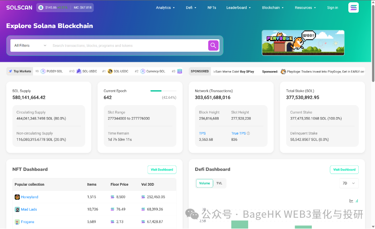
Task: Click the Honeyland collection avatar
Action: [17, 197]
